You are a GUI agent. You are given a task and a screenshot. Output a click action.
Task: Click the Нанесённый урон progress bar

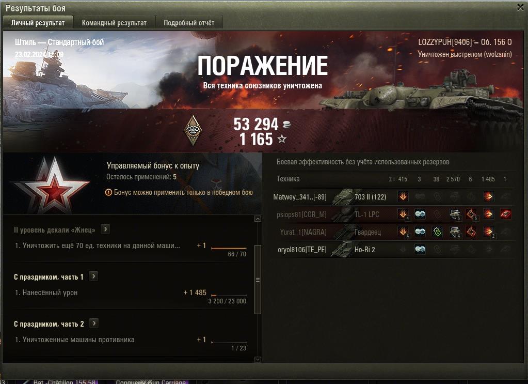(x=229, y=295)
